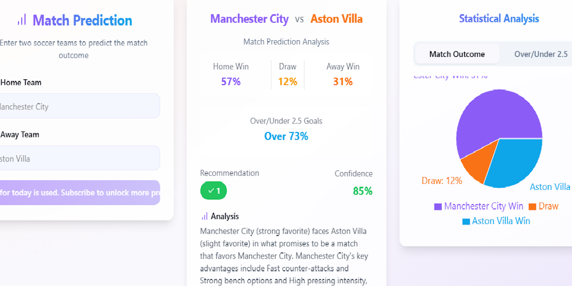Image resolution: width=572 pixels, height=286 pixels.
Task: Click the blue Aston Villa Win legend square
Action: pos(466,221)
